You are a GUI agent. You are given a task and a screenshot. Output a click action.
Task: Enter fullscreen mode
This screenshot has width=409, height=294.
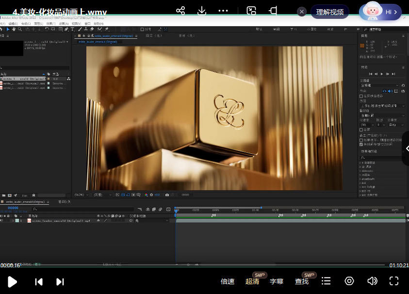[x=394, y=281]
